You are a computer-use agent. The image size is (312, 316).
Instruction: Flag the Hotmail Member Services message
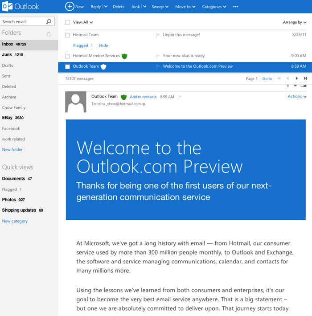[158, 56]
